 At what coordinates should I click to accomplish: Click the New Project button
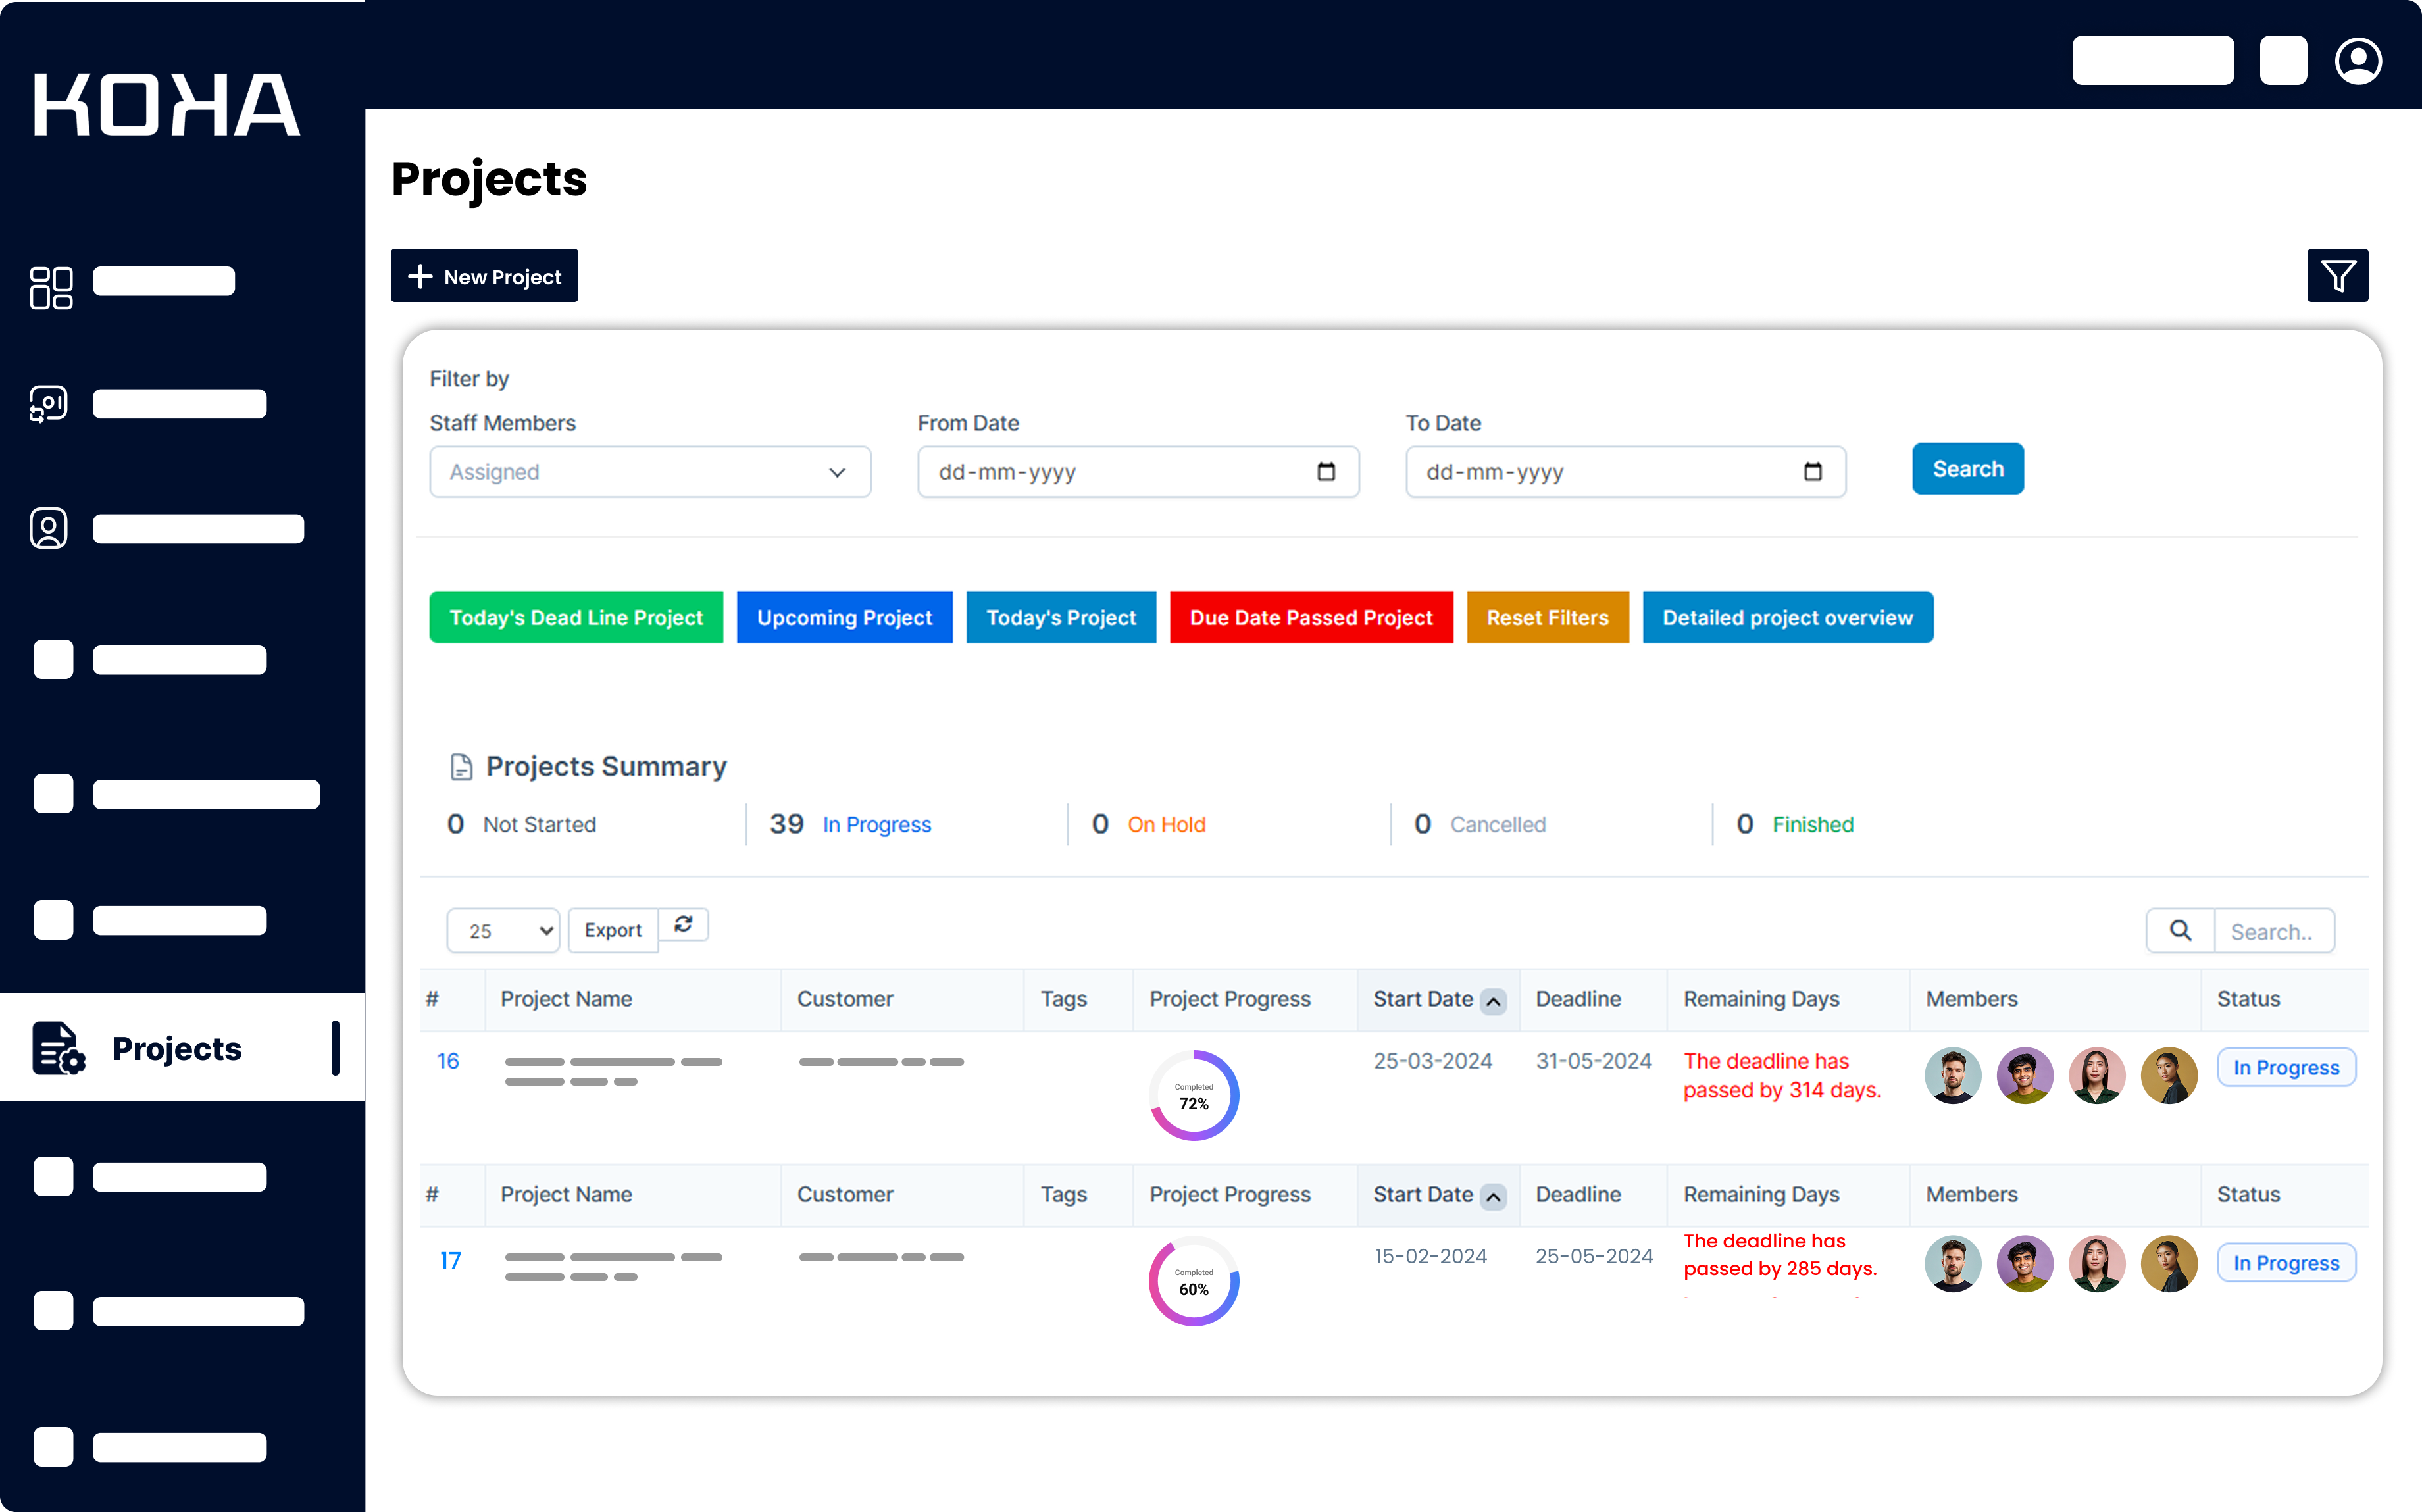tap(484, 276)
